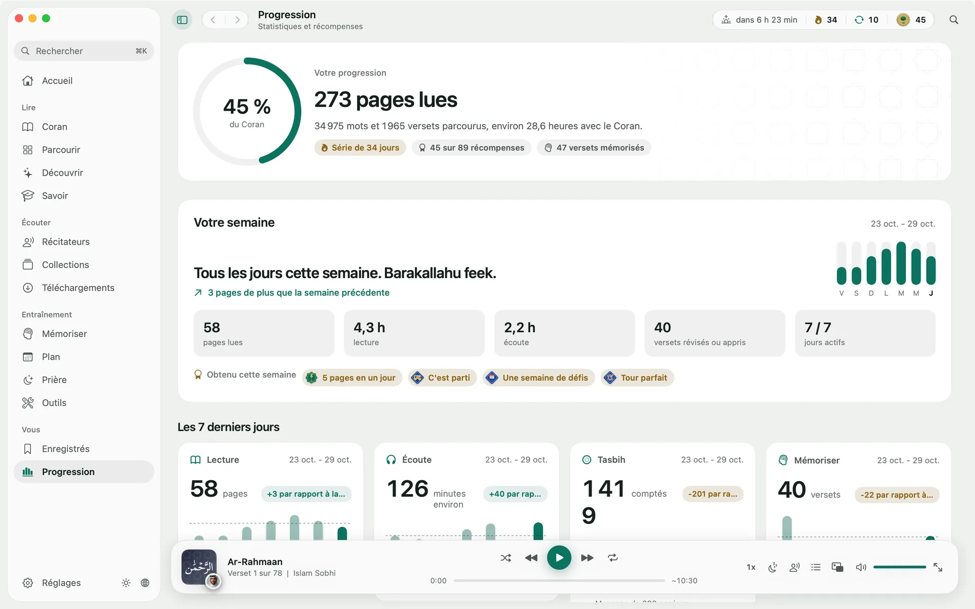Choose reciter icon in player bar
975x609 pixels.
(x=794, y=567)
